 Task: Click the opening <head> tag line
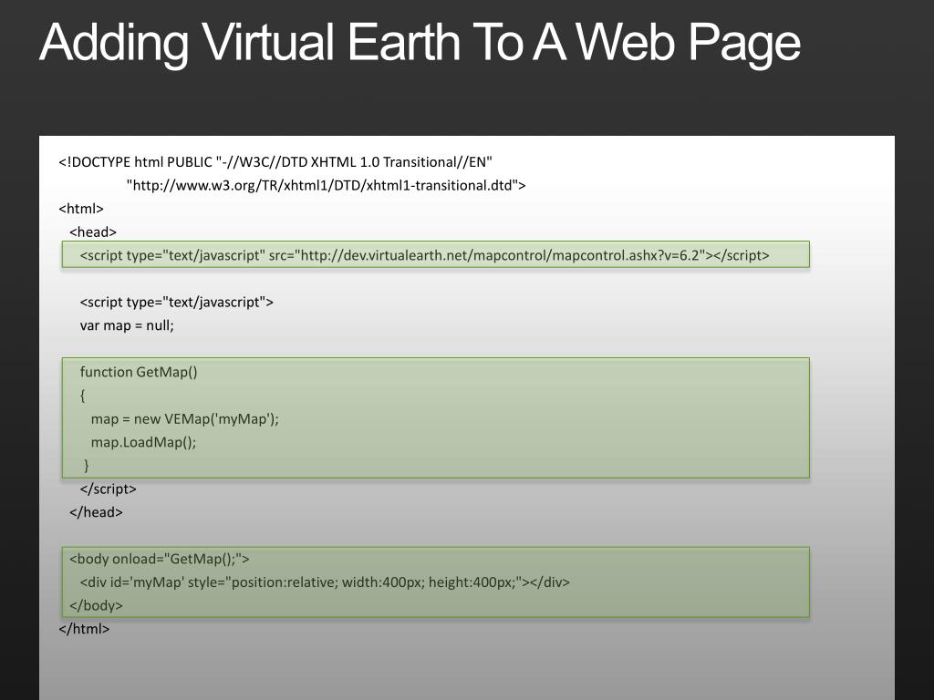tap(93, 232)
